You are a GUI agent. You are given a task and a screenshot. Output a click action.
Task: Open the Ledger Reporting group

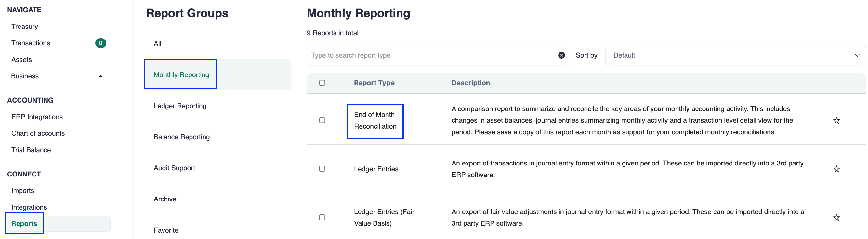[x=180, y=106]
